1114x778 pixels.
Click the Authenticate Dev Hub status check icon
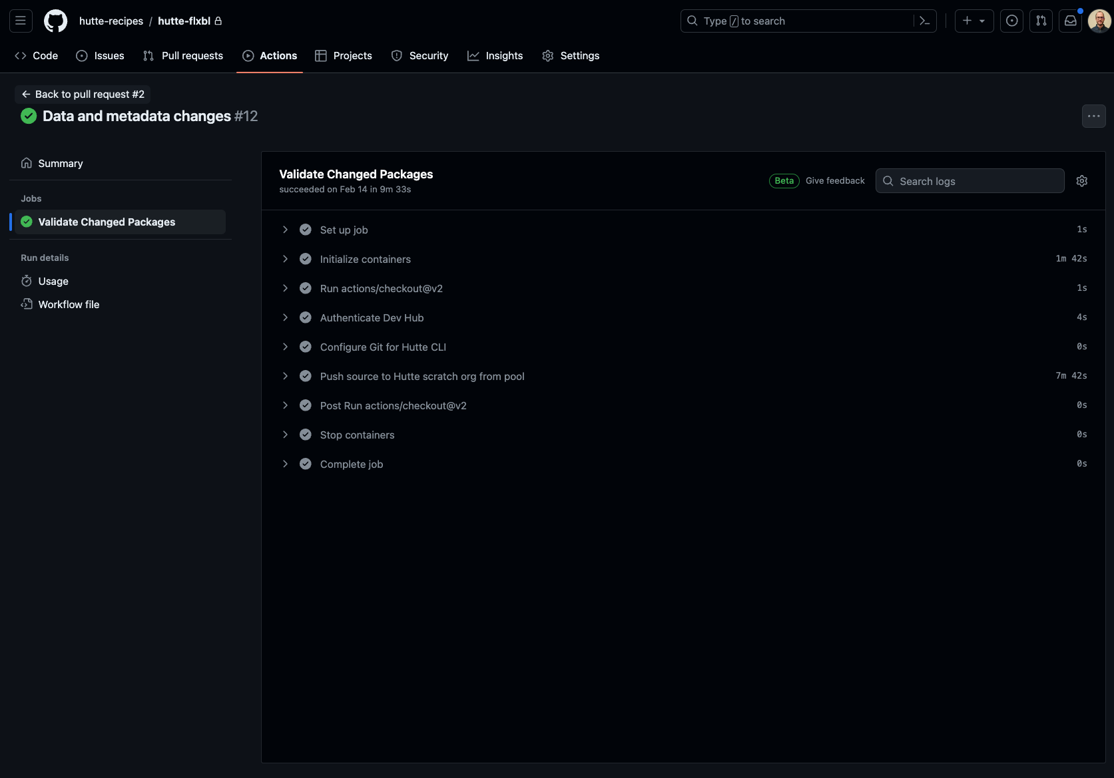[x=306, y=317]
